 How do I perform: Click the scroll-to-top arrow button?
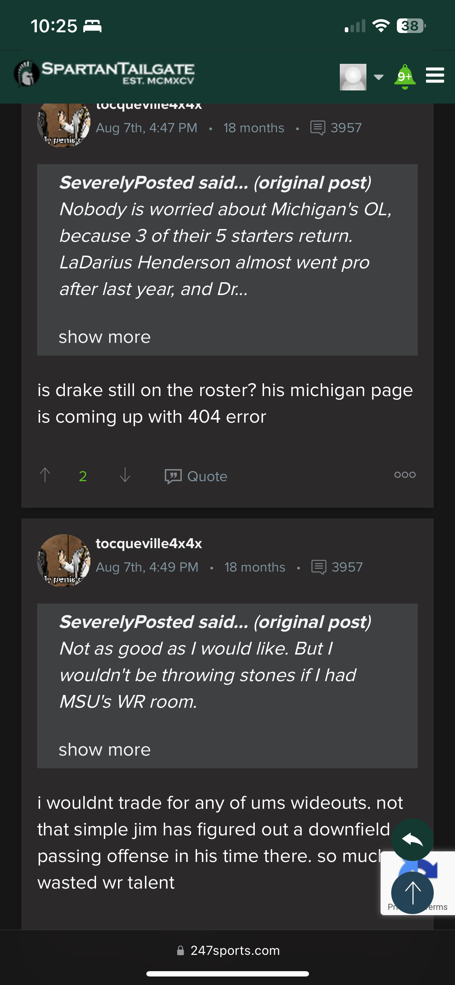412,893
